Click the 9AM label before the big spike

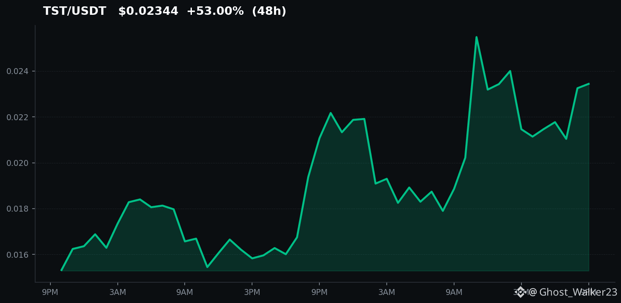pyautogui.click(x=454, y=292)
